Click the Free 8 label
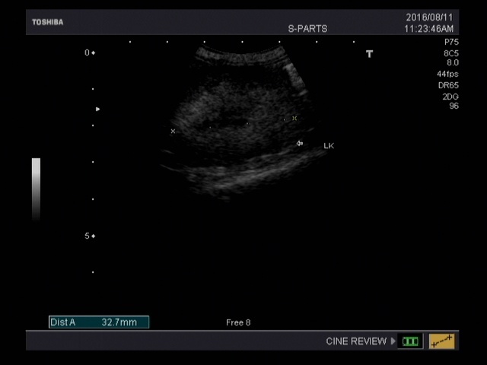 click(238, 322)
